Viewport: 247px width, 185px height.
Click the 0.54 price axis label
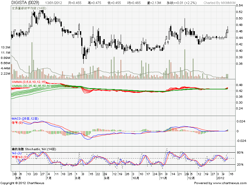(x=239, y=6)
